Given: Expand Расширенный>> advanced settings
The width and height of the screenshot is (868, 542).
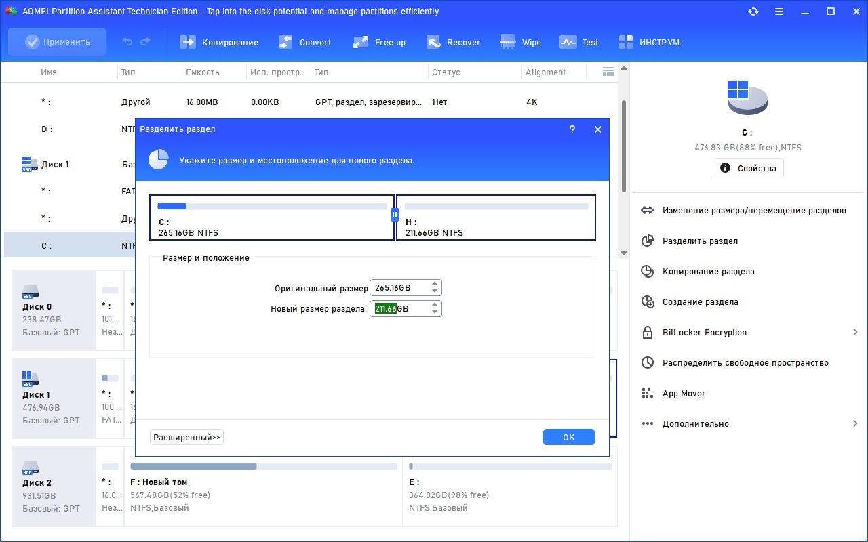Looking at the screenshot, I should (x=186, y=438).
